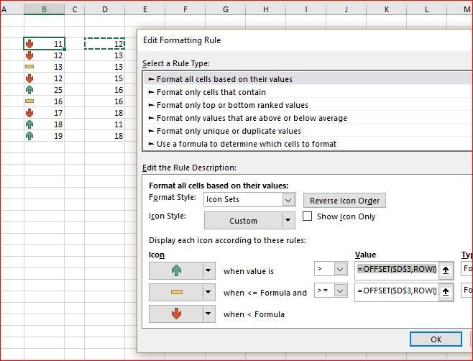This screenshot has width=473, height=361.
Task: Click green up arrow icon beside value 18 in column B
Action: pyautogui.click(x=29, y=124)
